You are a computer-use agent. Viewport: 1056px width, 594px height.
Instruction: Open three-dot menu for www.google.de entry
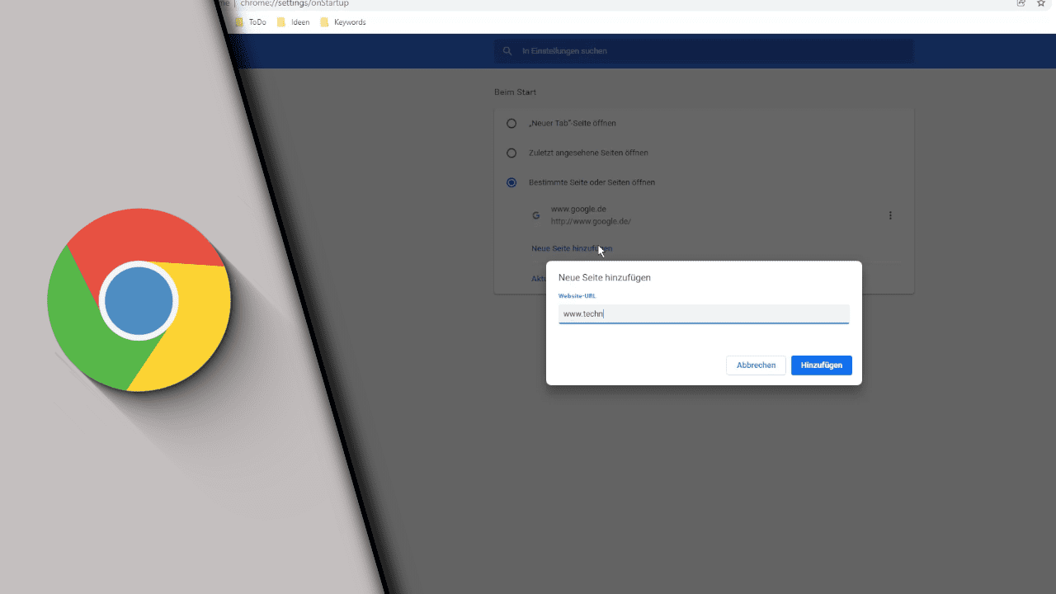click(x=890, y=215)
